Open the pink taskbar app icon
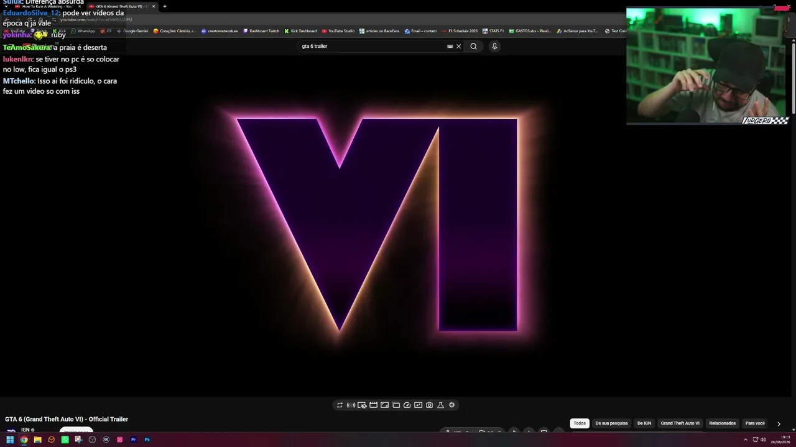 (119, 440)
